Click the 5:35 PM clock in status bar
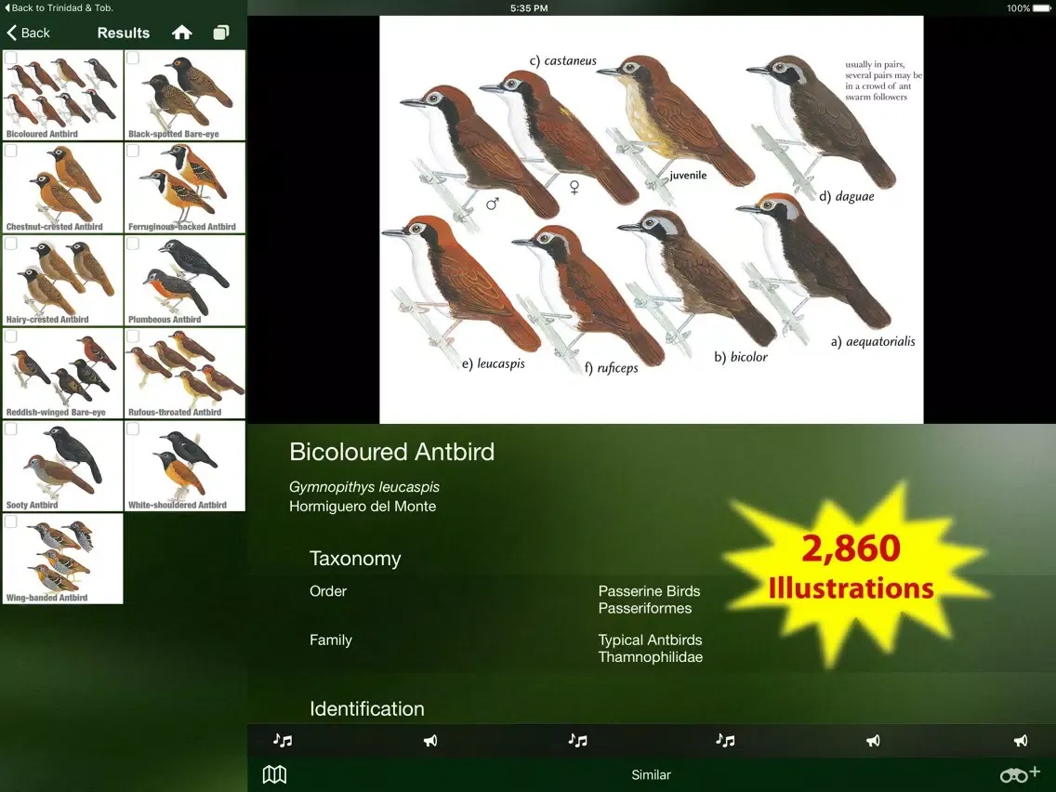This screenshot has height=792, width=1056. pyautogui.click(x=529, y=8)
